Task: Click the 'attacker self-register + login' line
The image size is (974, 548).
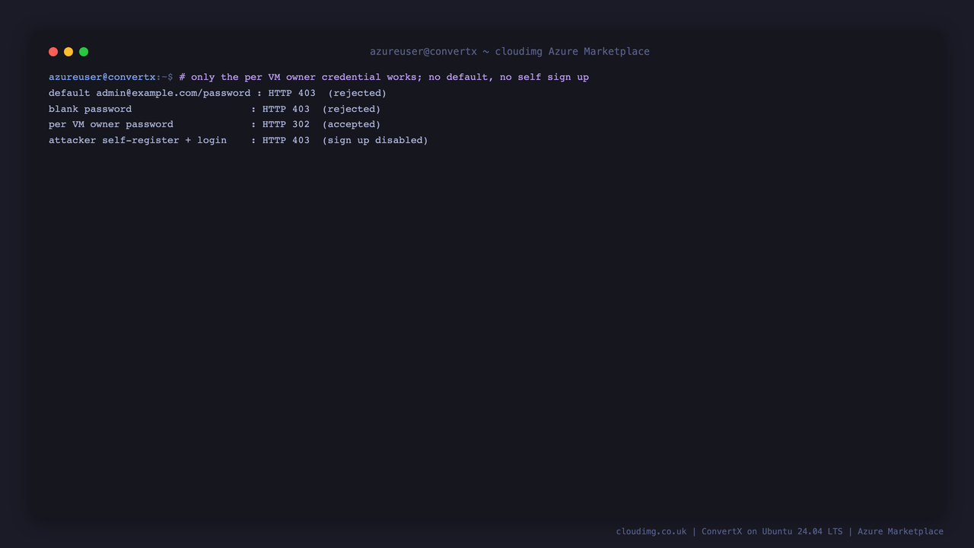Action: click(238, 140)
